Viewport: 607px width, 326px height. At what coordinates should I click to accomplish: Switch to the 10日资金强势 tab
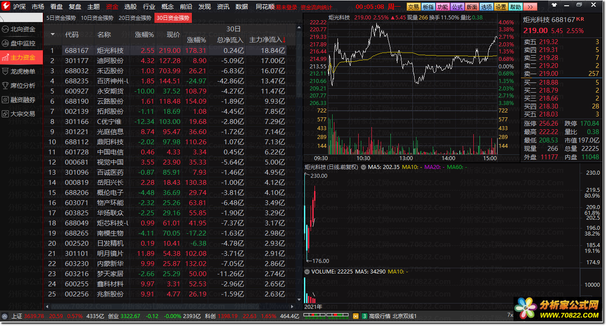coord(97,18)
